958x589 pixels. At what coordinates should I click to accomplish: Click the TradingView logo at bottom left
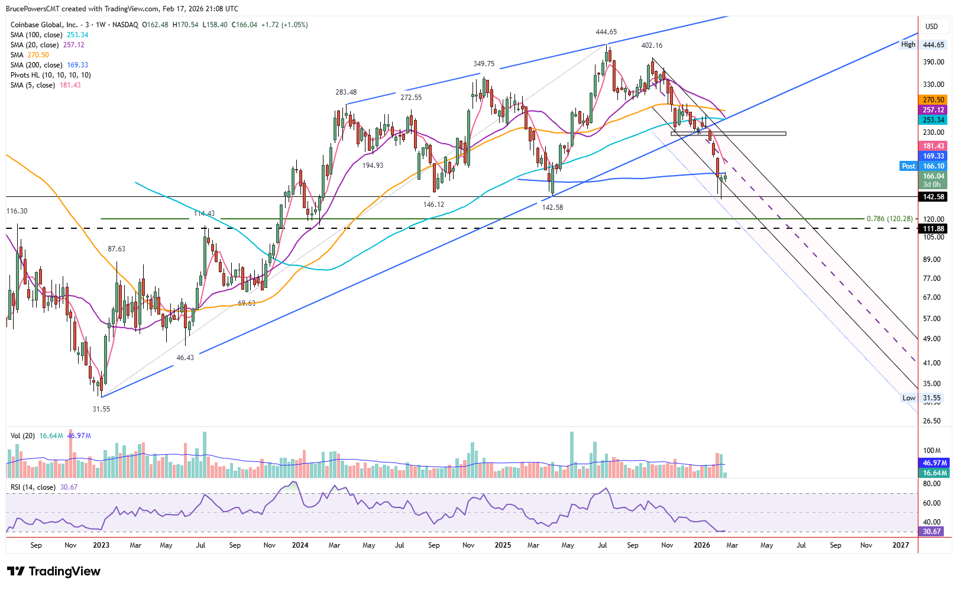click(x=54, y=571)
